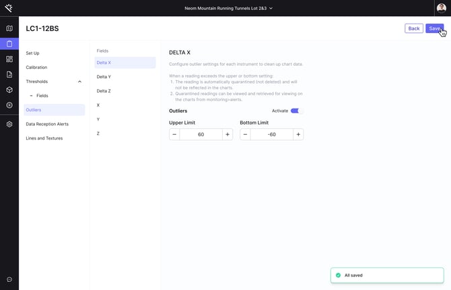Open the document reports icon in sidebar
The image size is (451, 290).
(9, 74)
